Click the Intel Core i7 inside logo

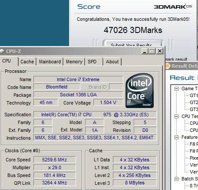click(x=140, y=91)
